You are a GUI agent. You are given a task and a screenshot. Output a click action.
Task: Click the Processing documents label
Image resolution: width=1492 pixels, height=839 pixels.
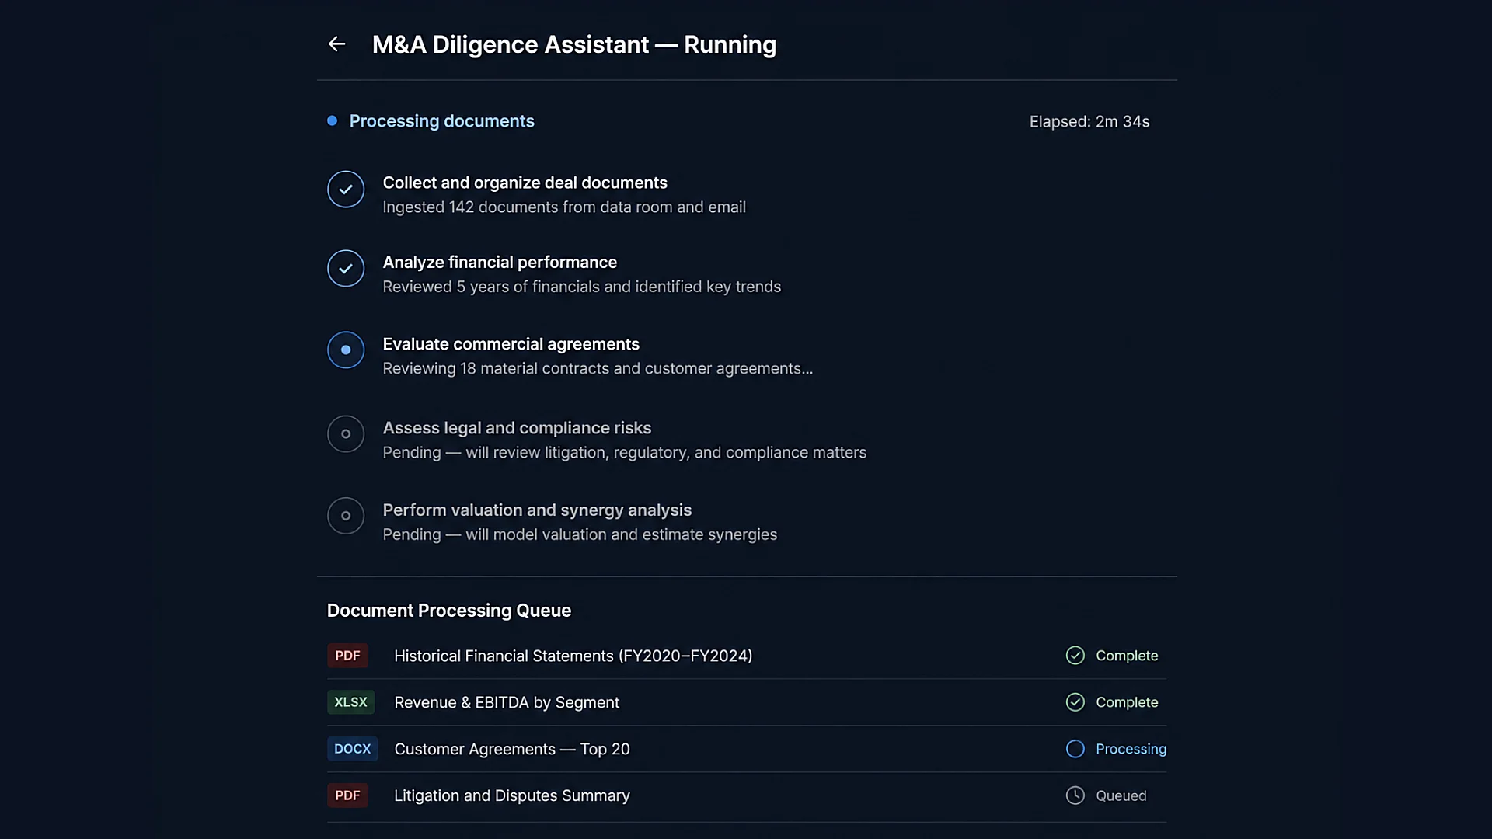click(x=442, y=121)
